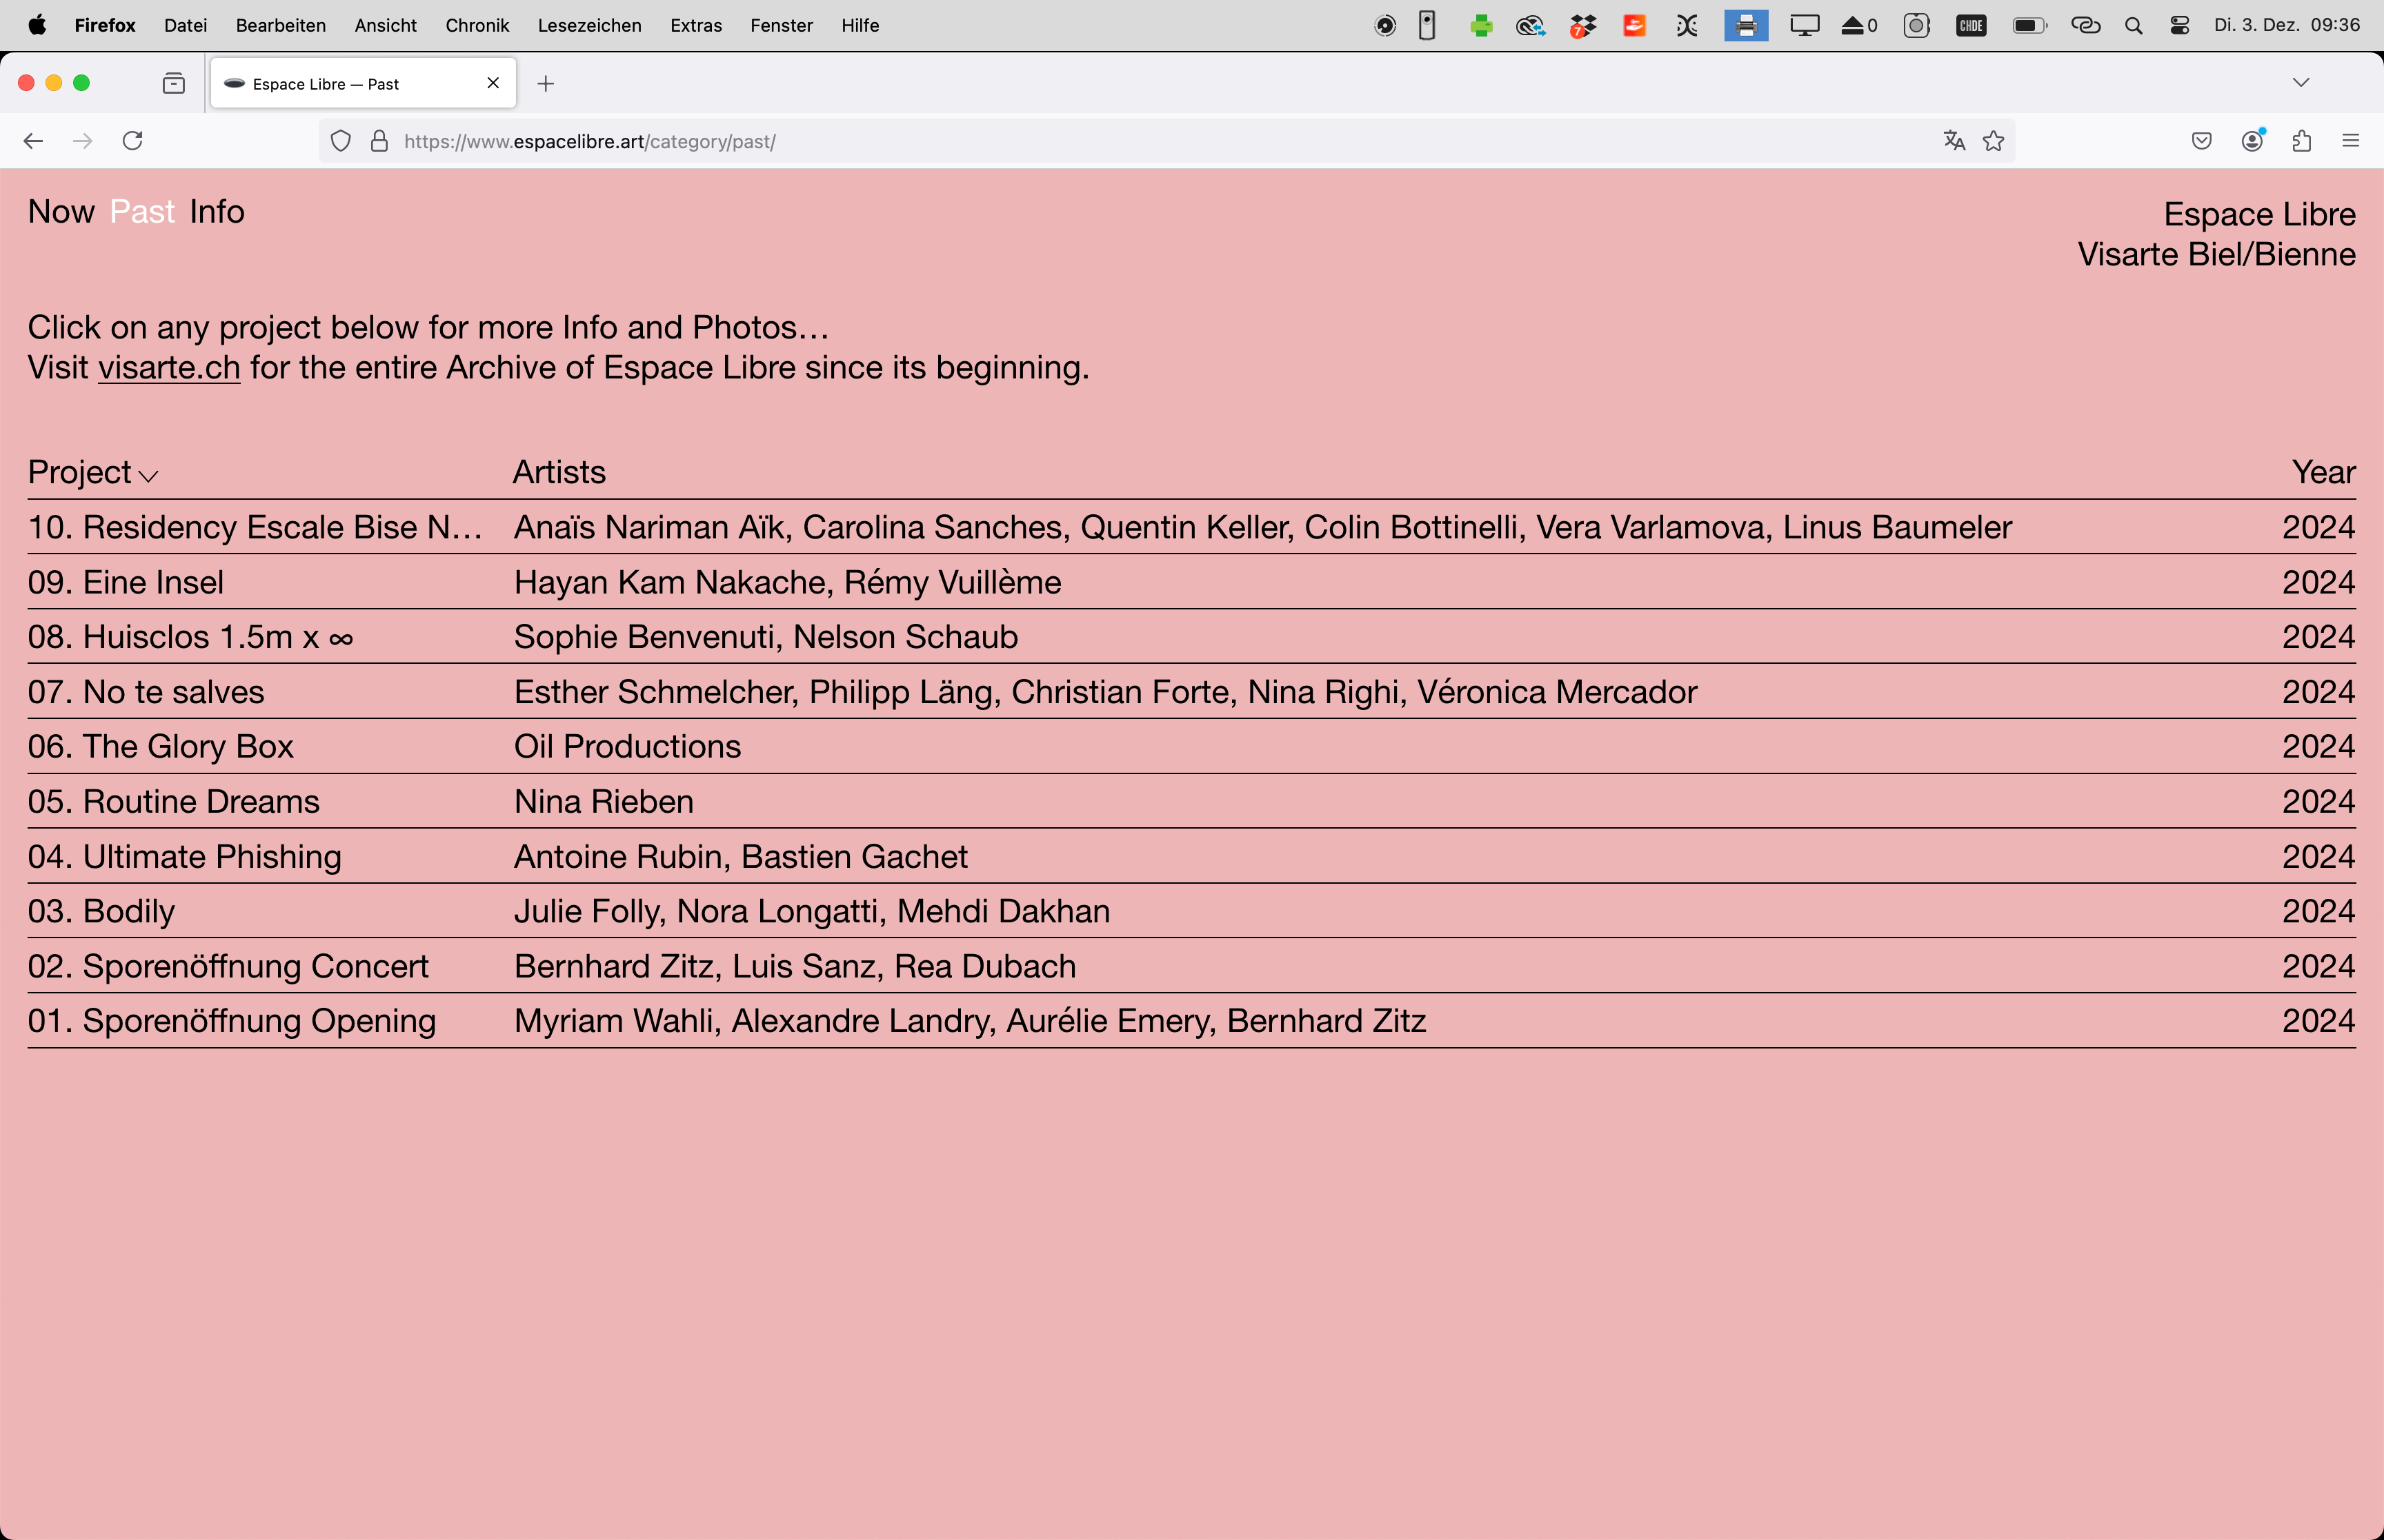Expand the list all tabs chevron
Screen dimensions: 2384x1540
(2300, 82)
